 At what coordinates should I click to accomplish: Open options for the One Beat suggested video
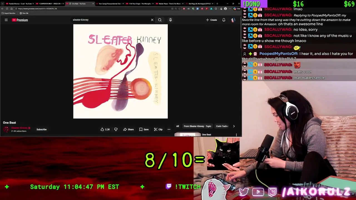[236, 135]
